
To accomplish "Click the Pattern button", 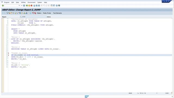I will [39, 13].
